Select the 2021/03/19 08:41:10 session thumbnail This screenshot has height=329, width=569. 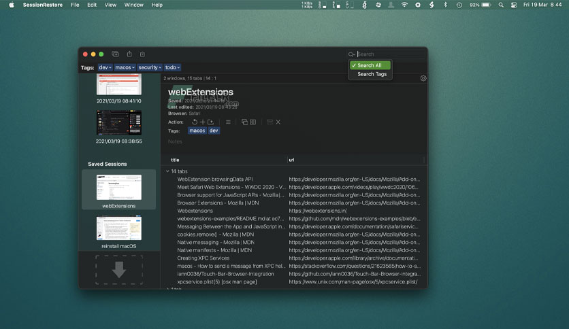point(119,84)
